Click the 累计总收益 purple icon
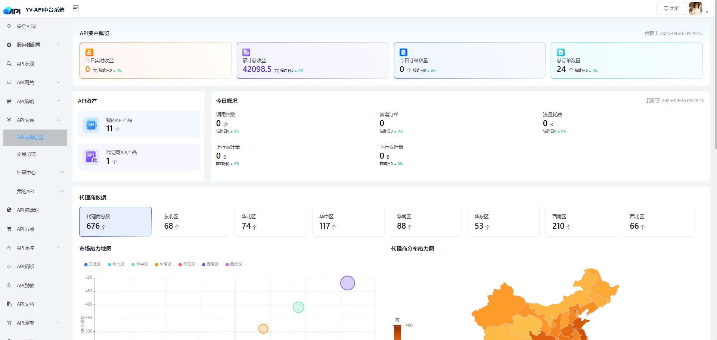This screenshot has height=340, width=717. 246,52
